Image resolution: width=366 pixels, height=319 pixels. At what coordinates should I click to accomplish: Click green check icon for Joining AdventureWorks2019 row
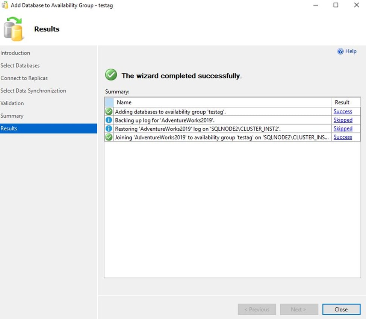(109, 138)
